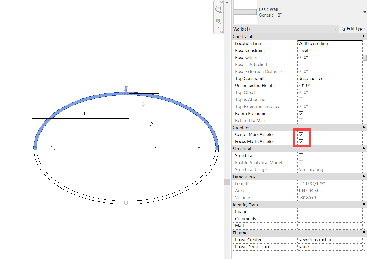Select the 2D steering wheel tool
367x259 pixels.
(x=218, y=9)
